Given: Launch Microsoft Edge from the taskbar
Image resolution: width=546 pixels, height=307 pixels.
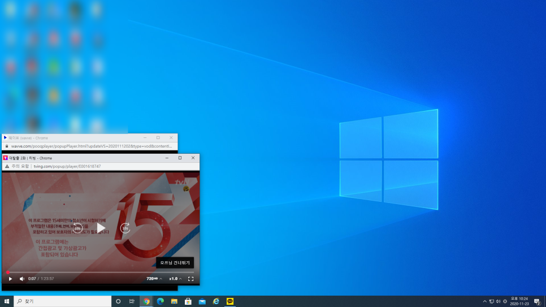Looking at the screenshot, I should (160, 301).
